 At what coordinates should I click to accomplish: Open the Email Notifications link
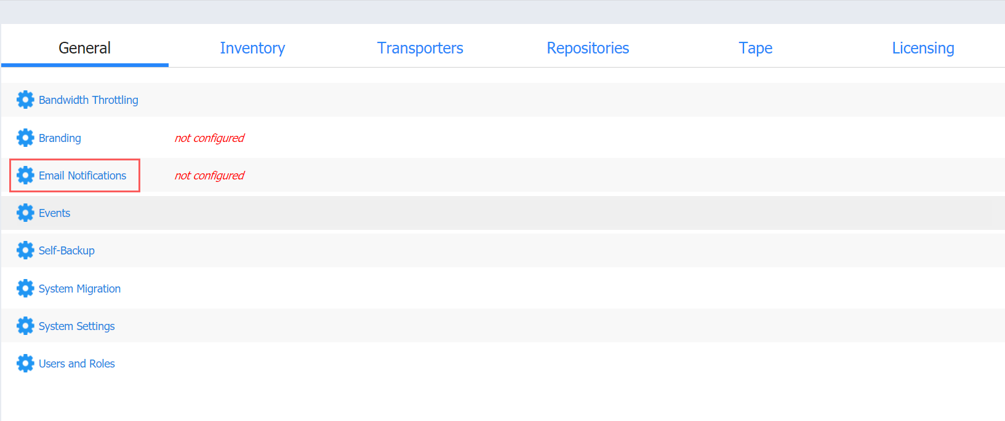[82, 176]
